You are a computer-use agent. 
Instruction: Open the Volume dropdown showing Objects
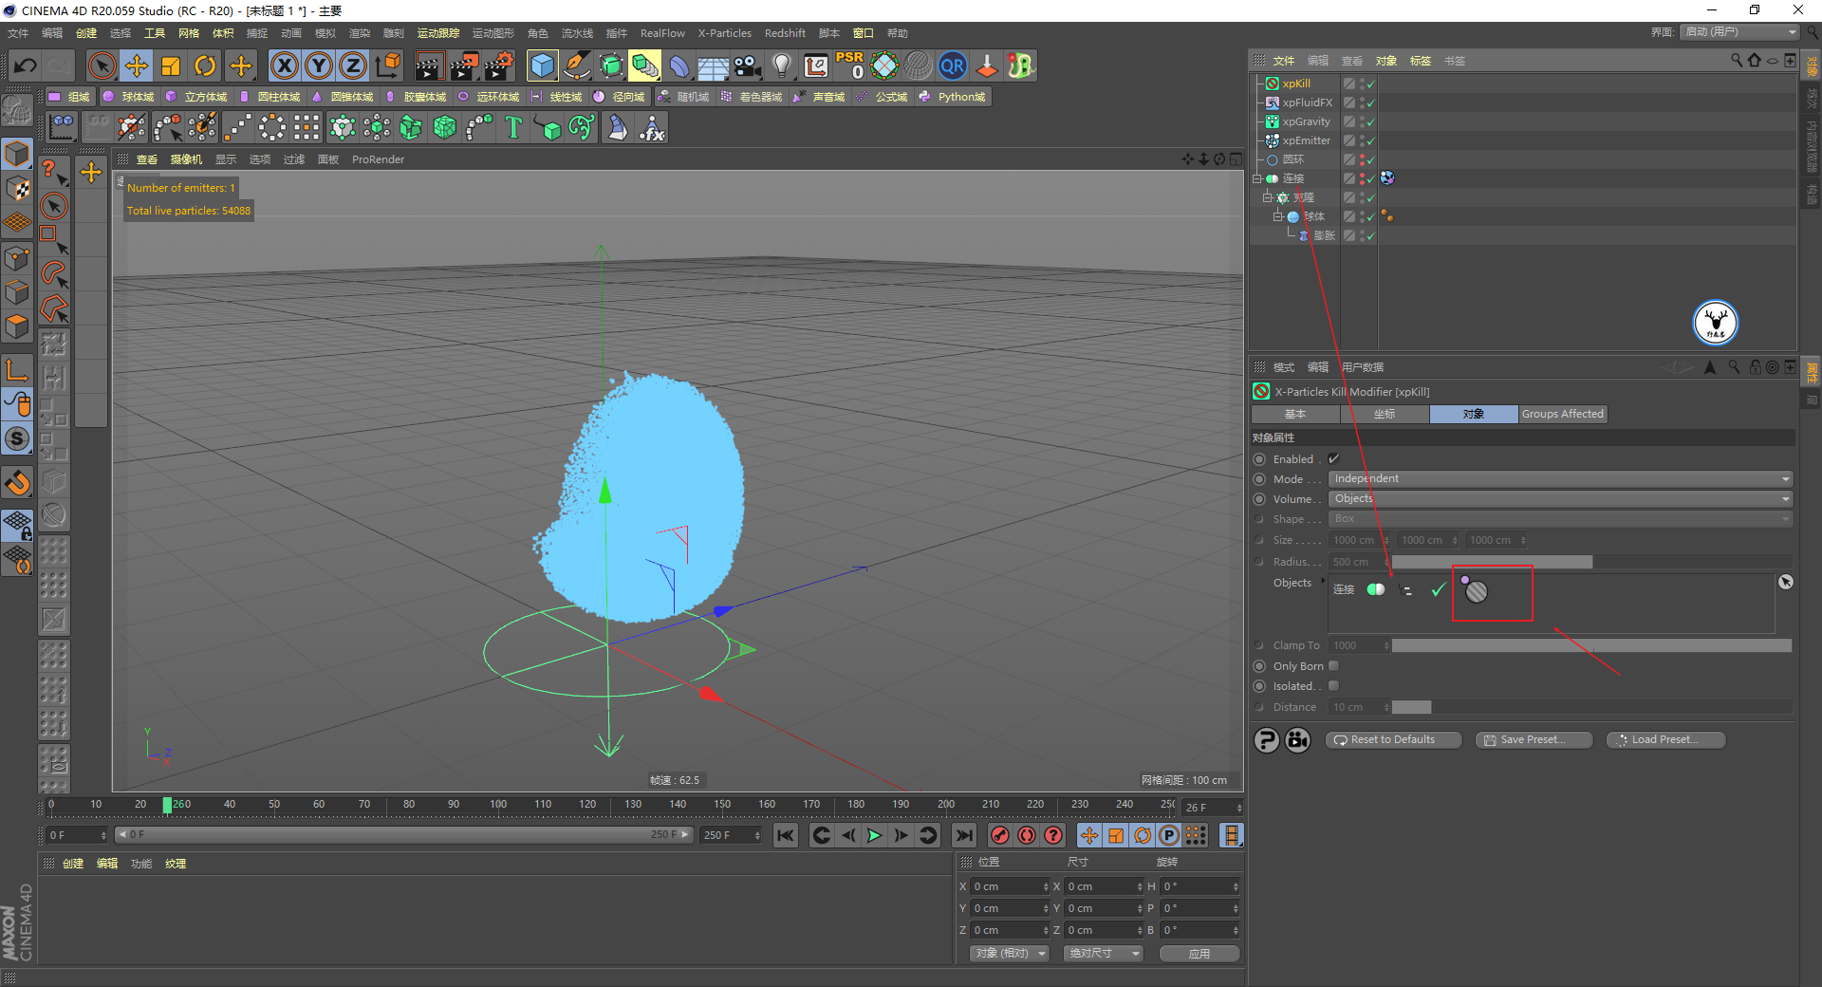click(x=1560, y=499)
